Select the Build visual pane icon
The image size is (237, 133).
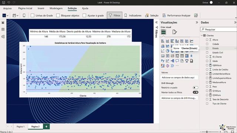(x=163, y=32)
